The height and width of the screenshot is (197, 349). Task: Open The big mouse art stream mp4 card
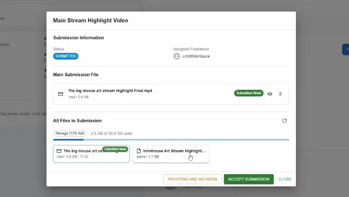click(91, 154)
